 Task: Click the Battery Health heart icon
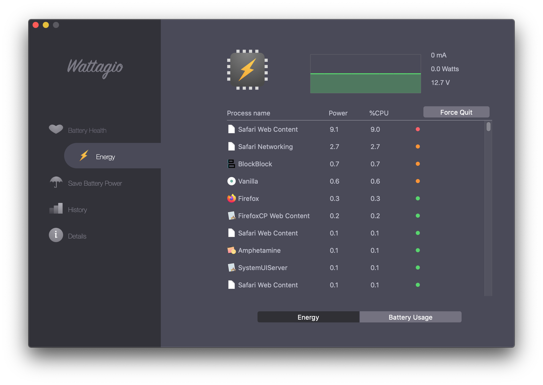tap(56, 129)
